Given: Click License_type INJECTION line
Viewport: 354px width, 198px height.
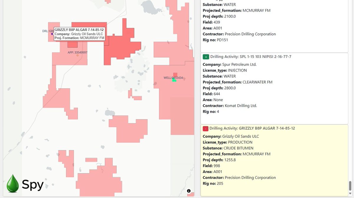Looking at the screenshot, I should [225, 70].
